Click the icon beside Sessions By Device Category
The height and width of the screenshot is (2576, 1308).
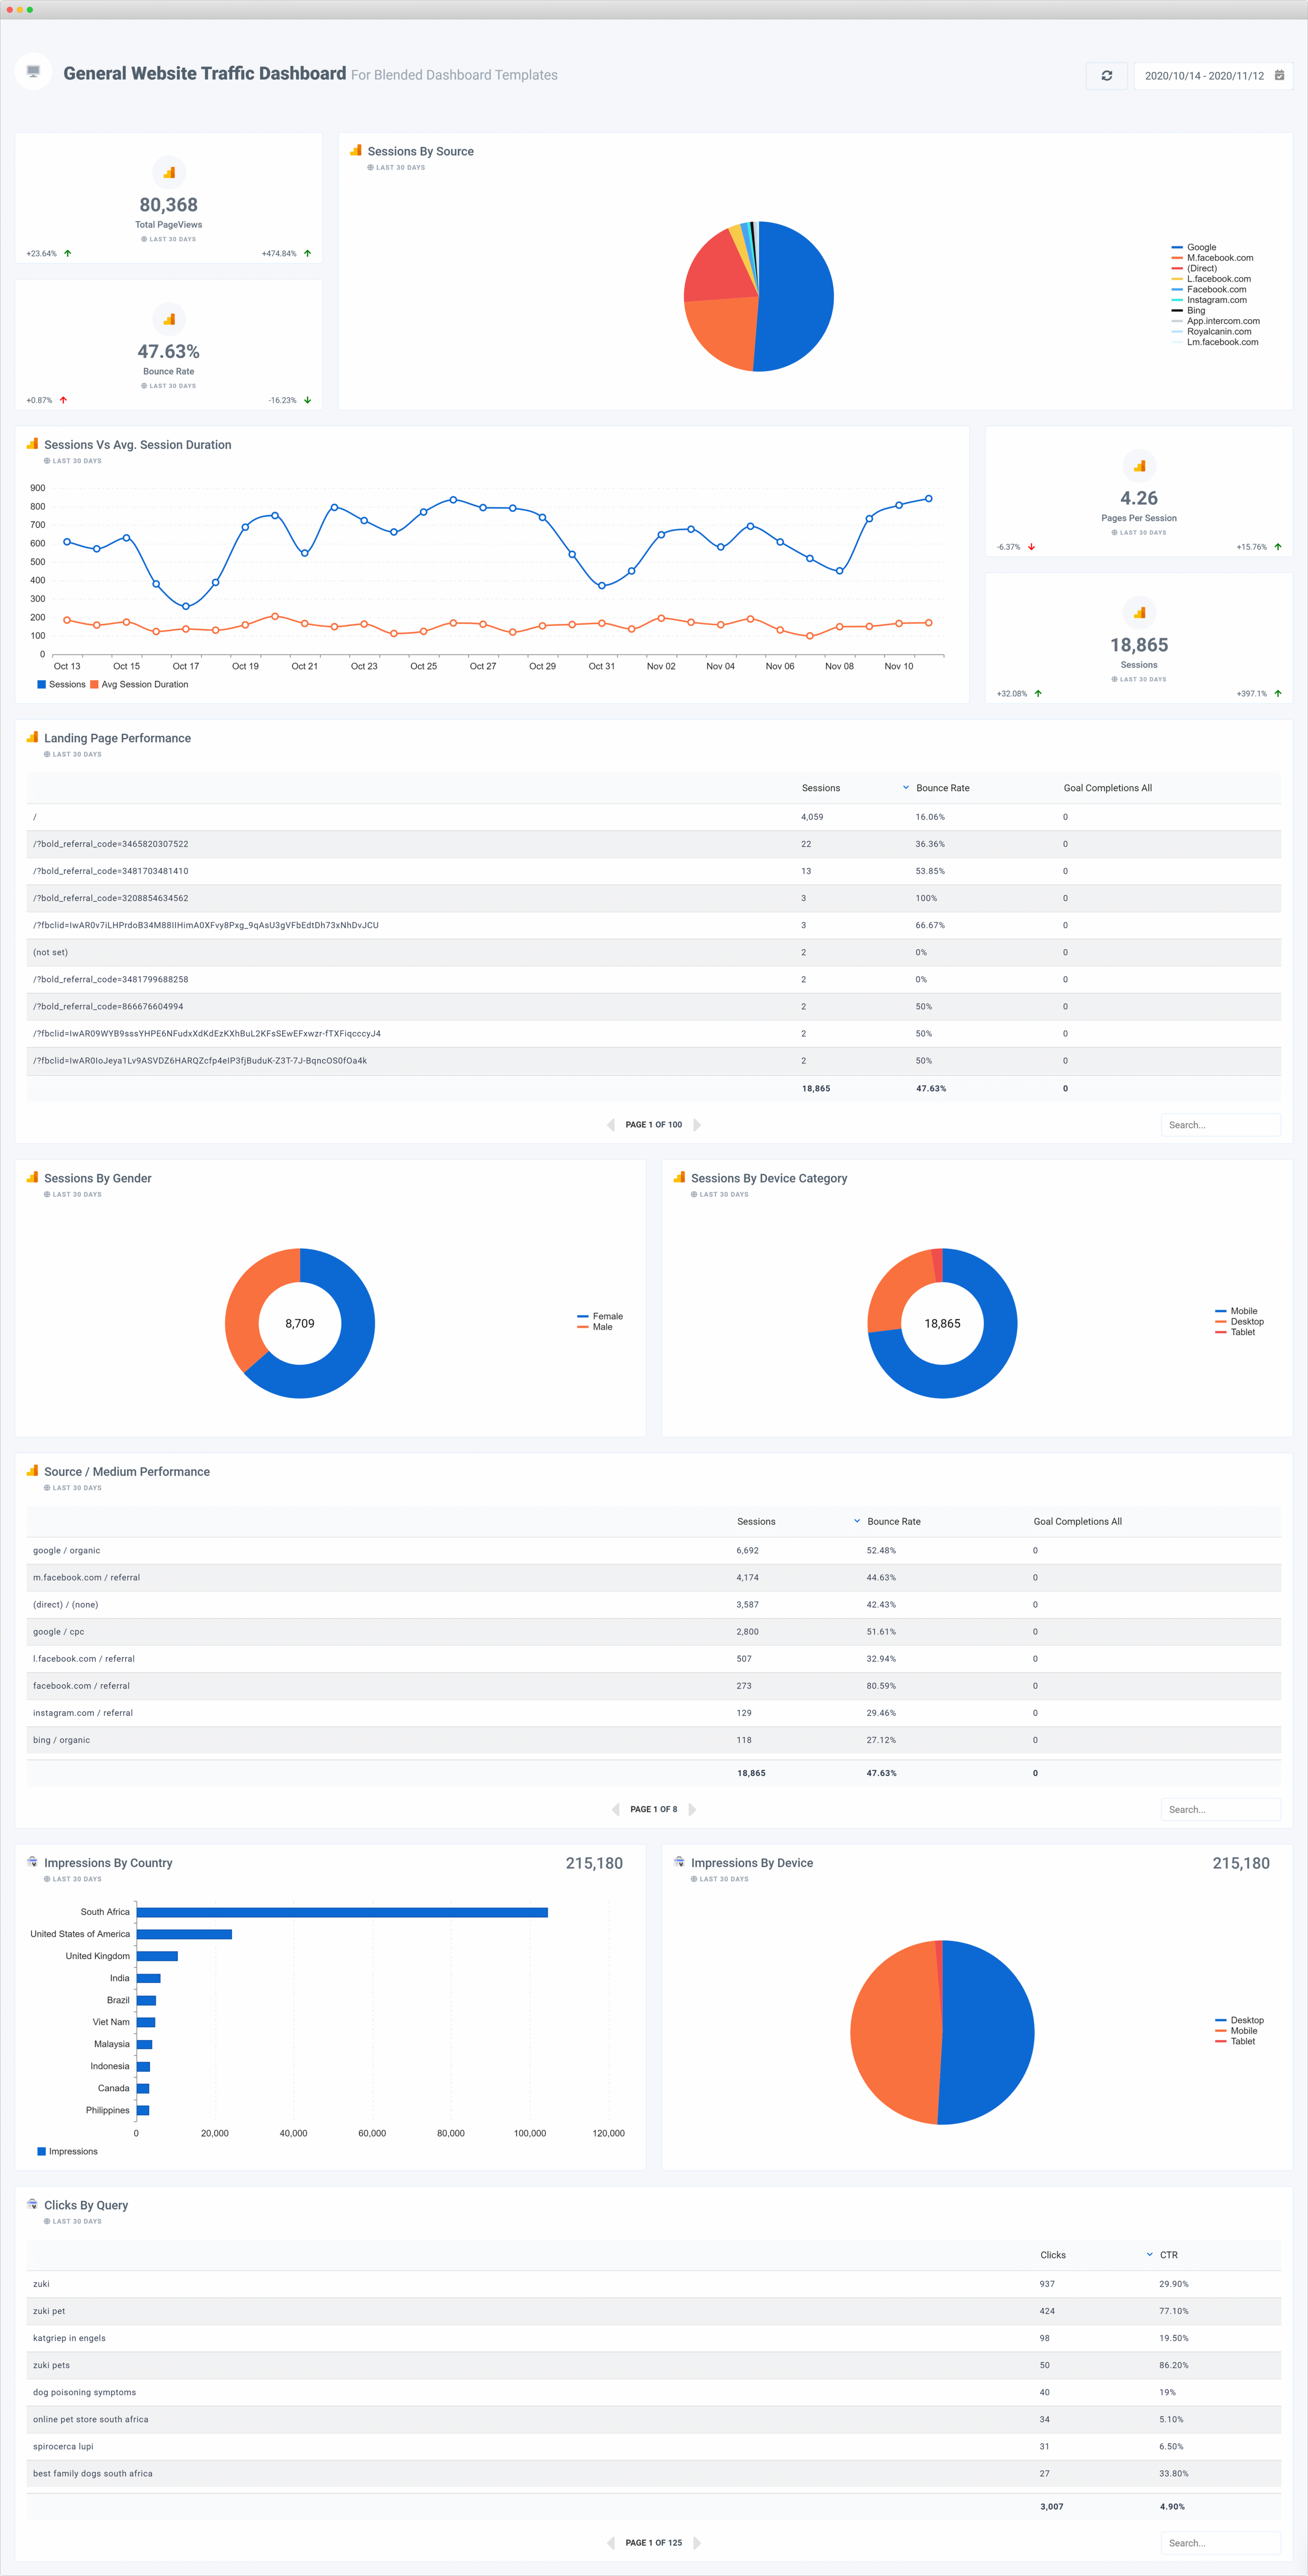point(679,1177)
